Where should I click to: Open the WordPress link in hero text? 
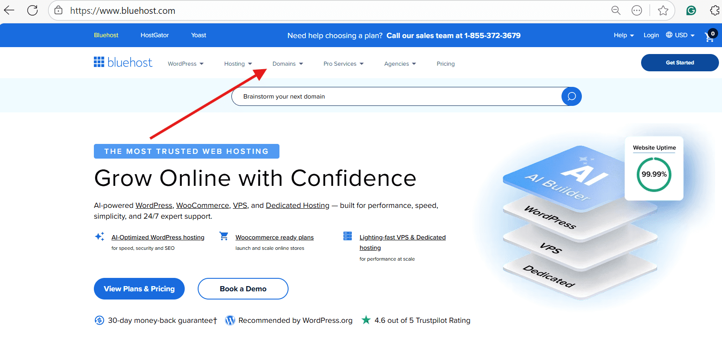click(x=154, y=205)
